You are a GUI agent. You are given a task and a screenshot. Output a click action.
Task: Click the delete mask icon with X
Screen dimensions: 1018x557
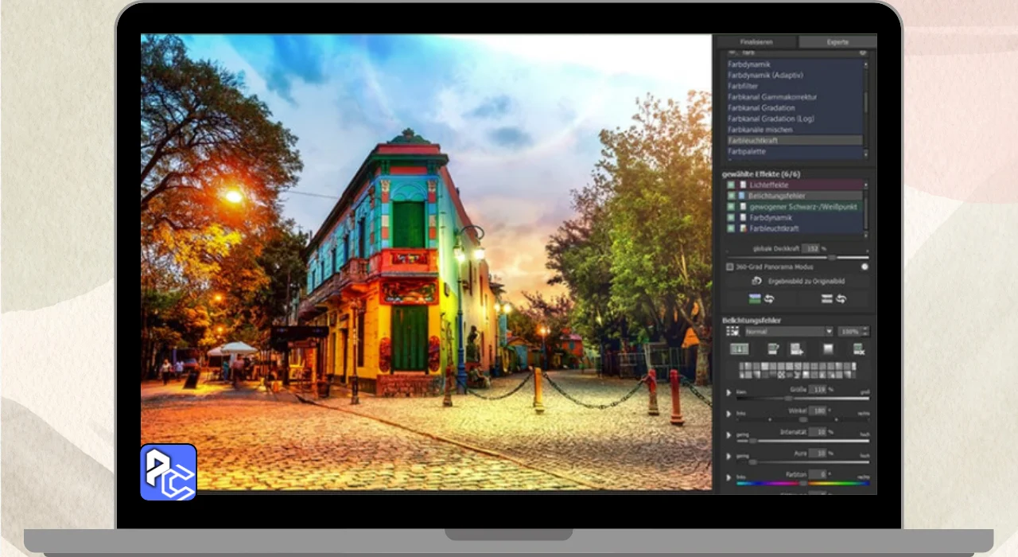tap(858, 349)
